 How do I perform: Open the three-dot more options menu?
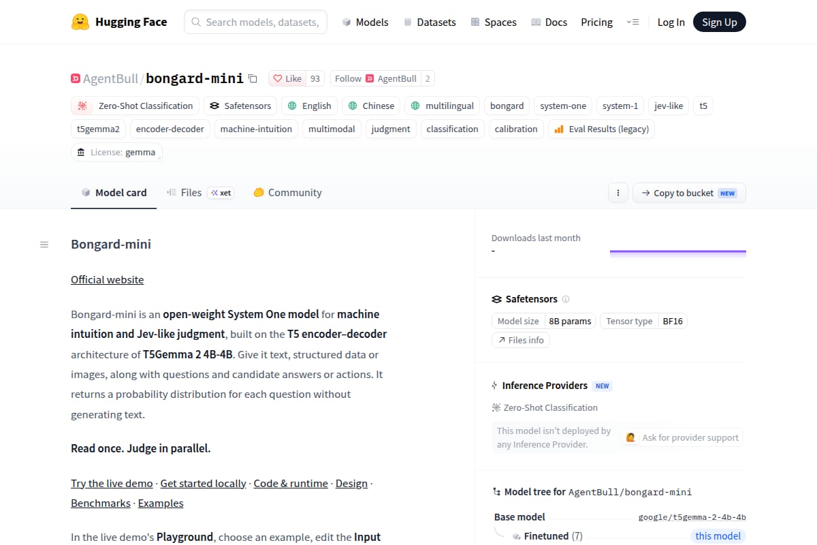pos(618,193)
